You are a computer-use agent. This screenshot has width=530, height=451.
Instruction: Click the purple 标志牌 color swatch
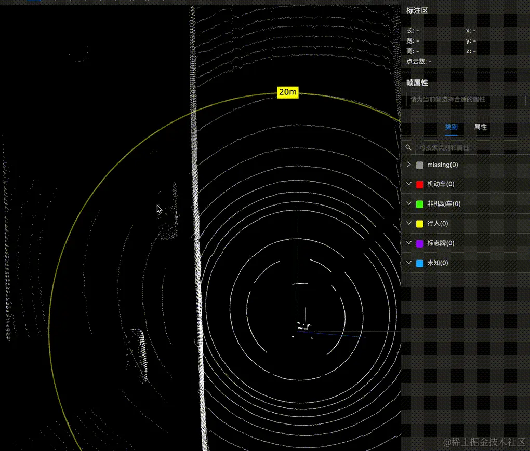point(419,243)
